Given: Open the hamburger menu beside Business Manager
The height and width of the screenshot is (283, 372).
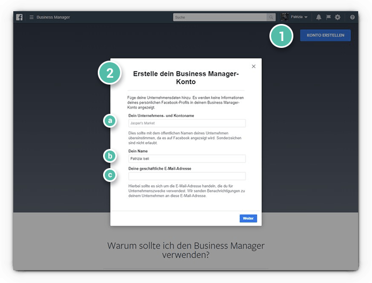Looking at the screenshot, I should point(31,18).
